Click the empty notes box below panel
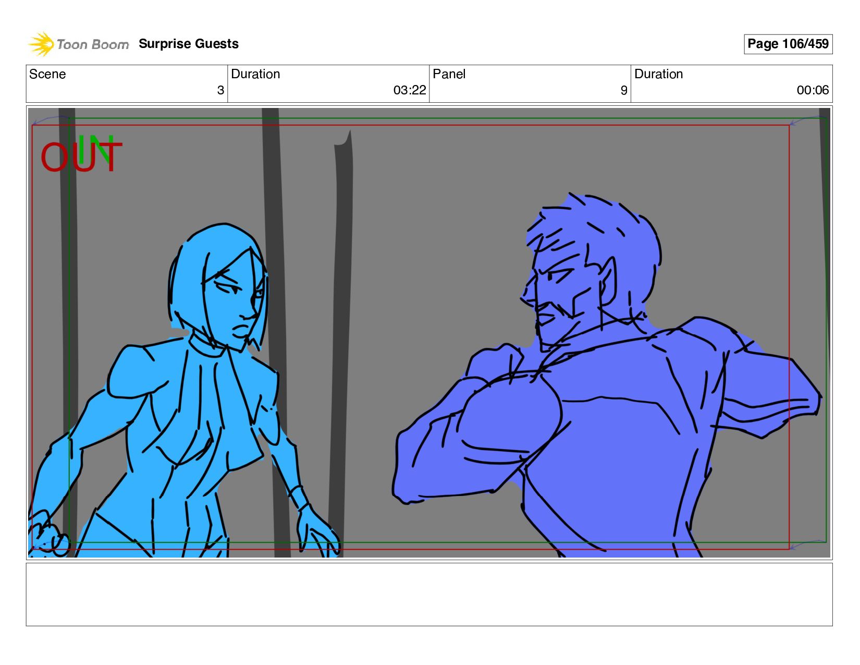The width and height of the screenshot is (860, 665). click(x=429, y=594)
